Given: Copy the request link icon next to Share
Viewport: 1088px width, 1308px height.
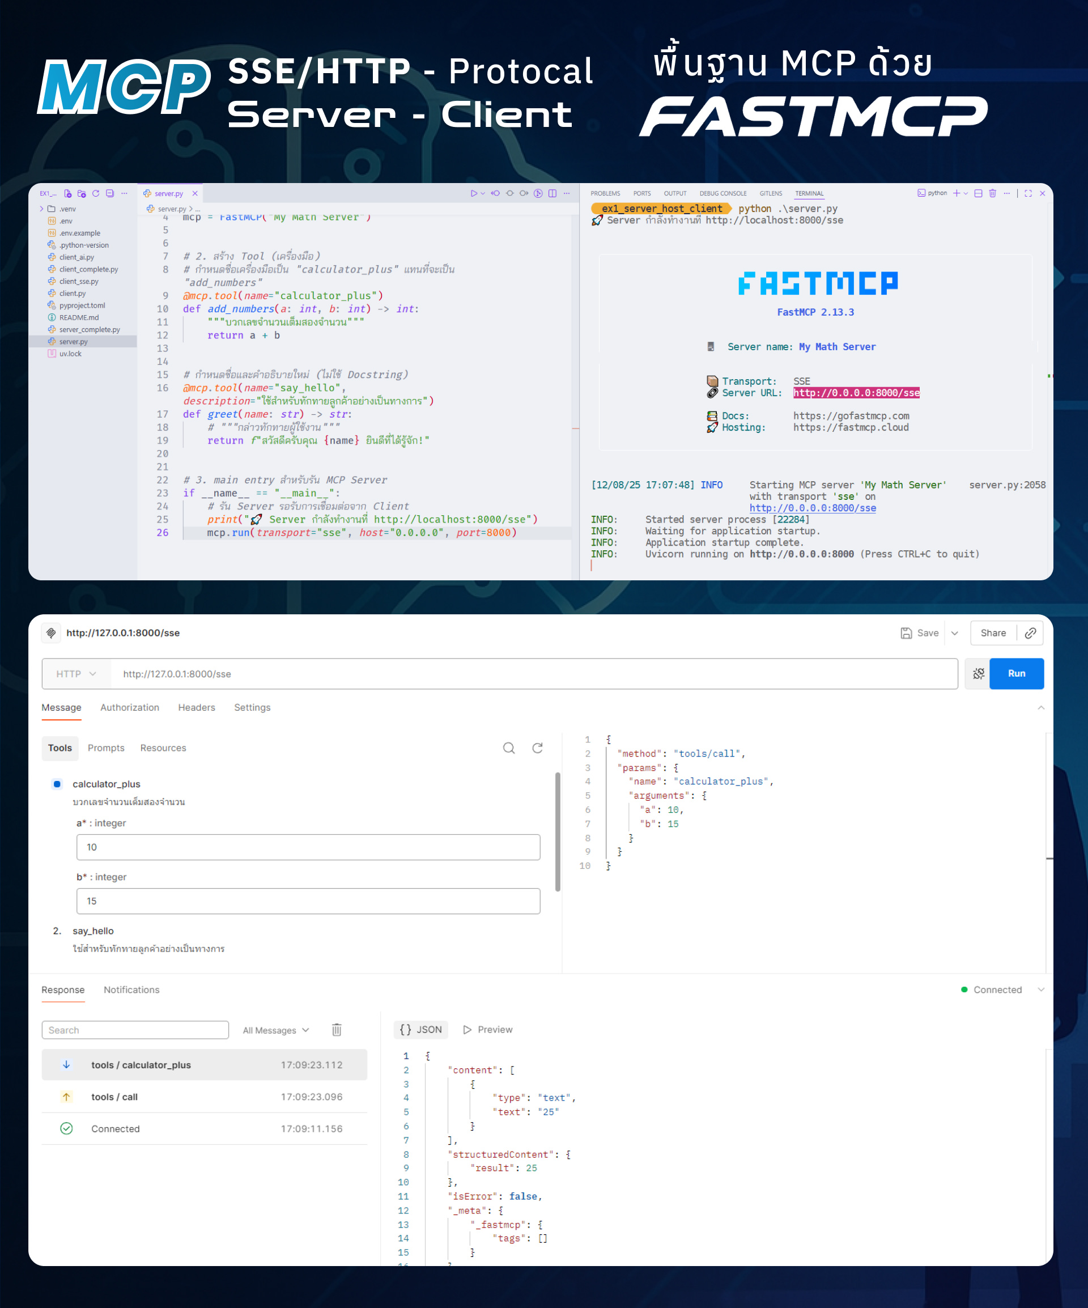Looking at the screenshot, I should (x=1031, y=634).
